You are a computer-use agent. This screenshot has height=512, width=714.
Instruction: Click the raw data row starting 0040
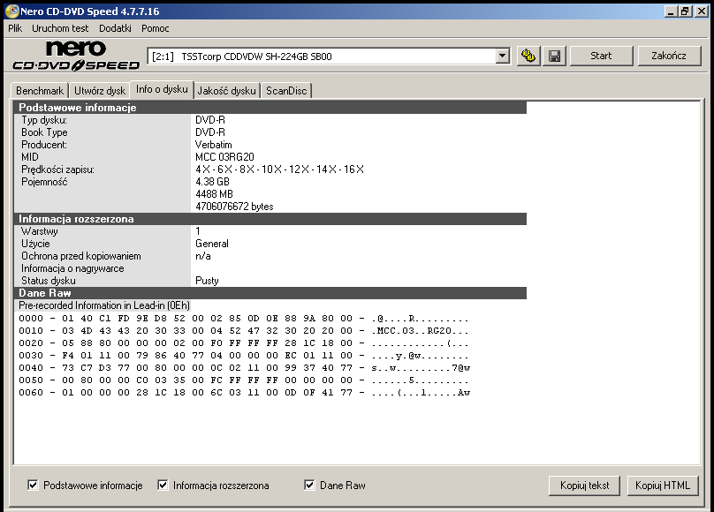245,367
